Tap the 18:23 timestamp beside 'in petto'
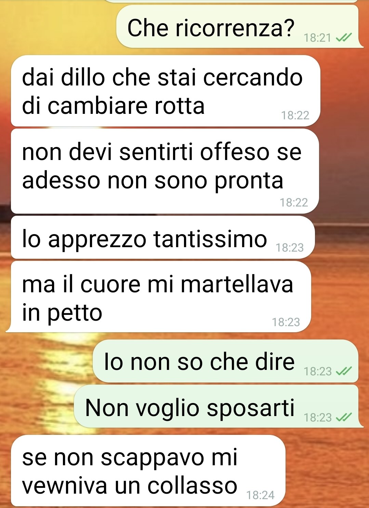This screenshot has height=508, width=369. click(286, 322)
